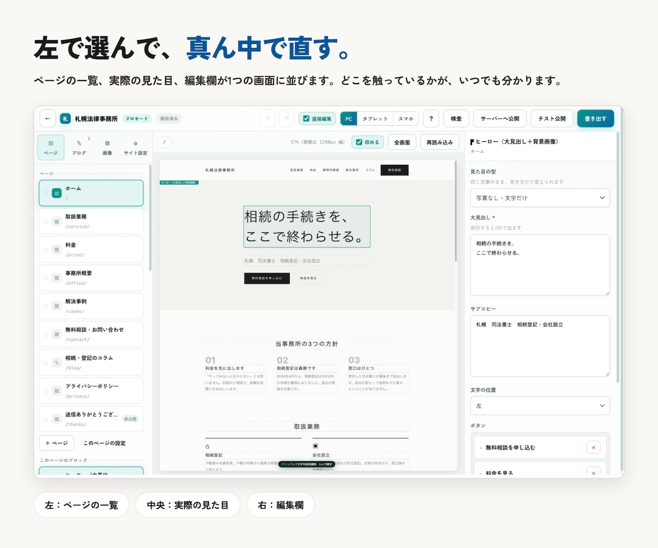Click the 大見出し text area
Image resolution: width=658 pixels, height=548 pixels.
pyautogui.click(x=540, y=265)
